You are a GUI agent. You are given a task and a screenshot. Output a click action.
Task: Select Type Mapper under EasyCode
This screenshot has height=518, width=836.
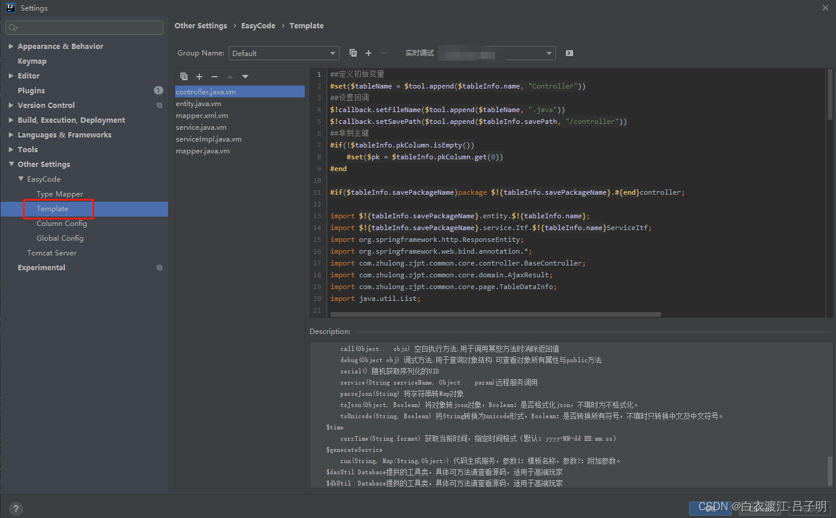[x=60, y=194]
